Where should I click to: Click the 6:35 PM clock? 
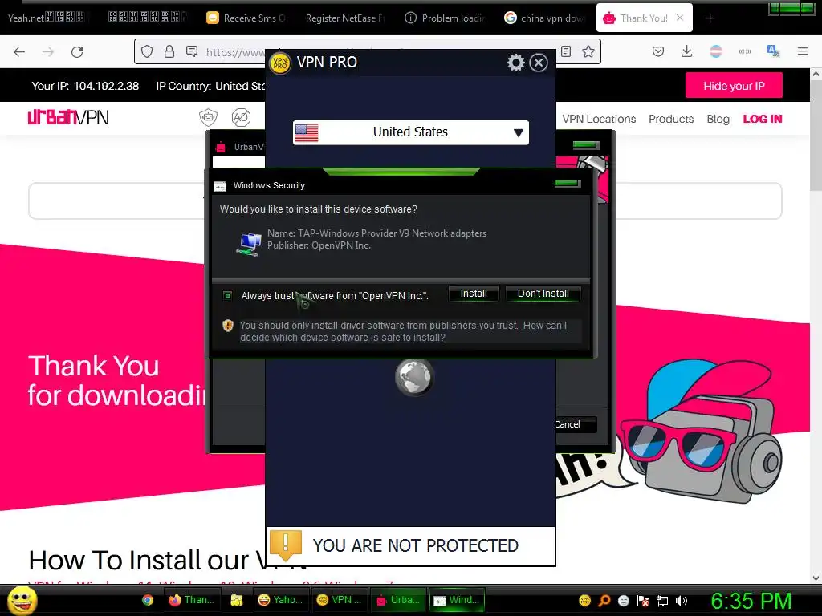pyautogui.click(x=751, y=601)
